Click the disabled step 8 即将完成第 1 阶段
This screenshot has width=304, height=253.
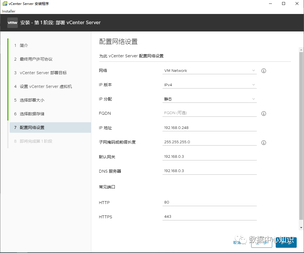[x=50, y=141]
